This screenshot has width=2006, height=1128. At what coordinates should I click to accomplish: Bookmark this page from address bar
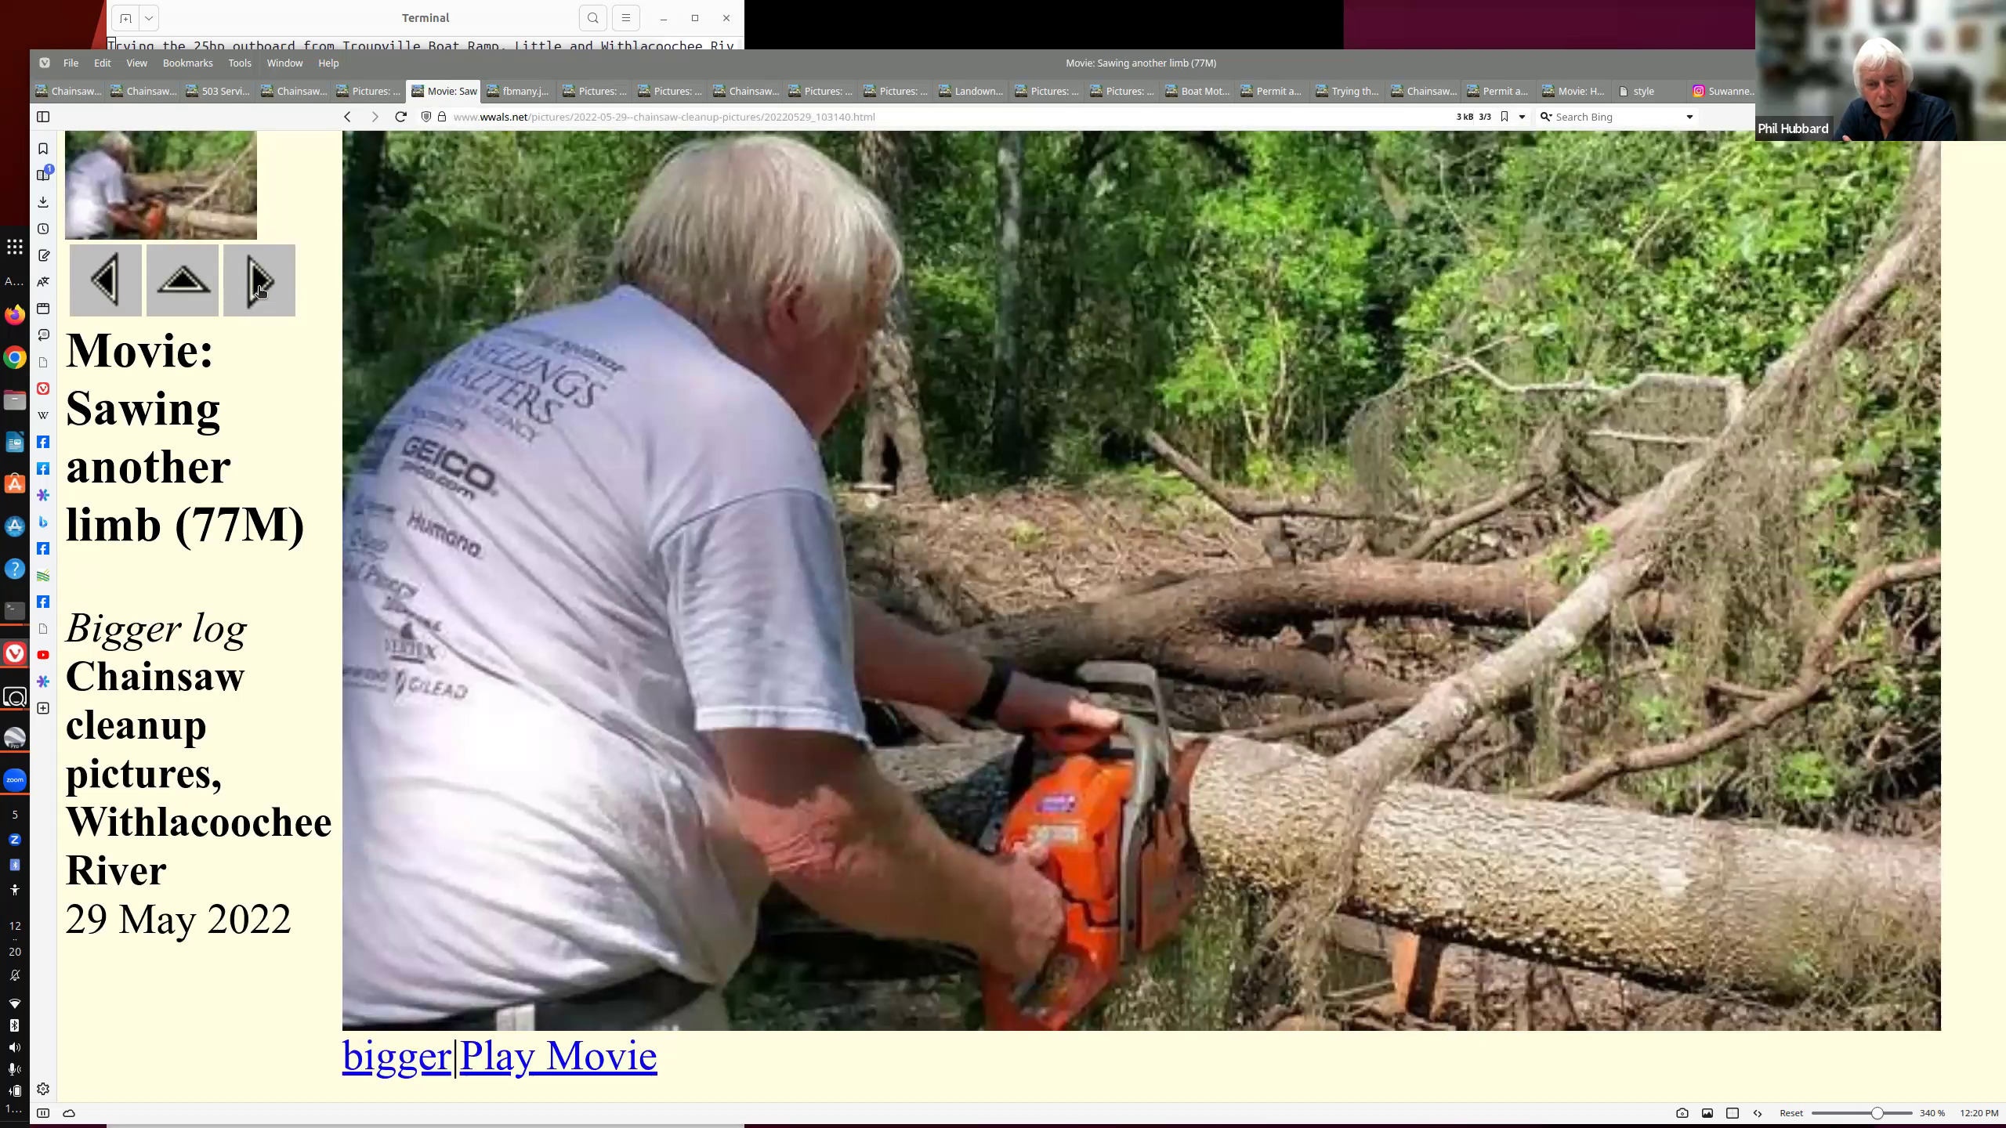pyautogui.click(x=1504, y=117)
